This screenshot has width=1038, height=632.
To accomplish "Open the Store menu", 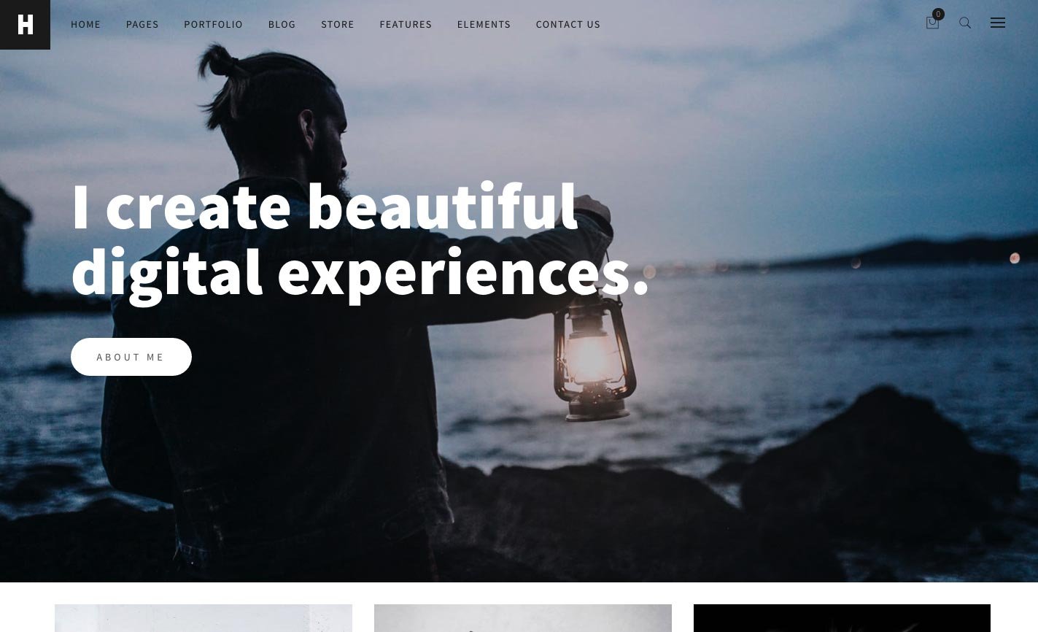I will 338,24.
